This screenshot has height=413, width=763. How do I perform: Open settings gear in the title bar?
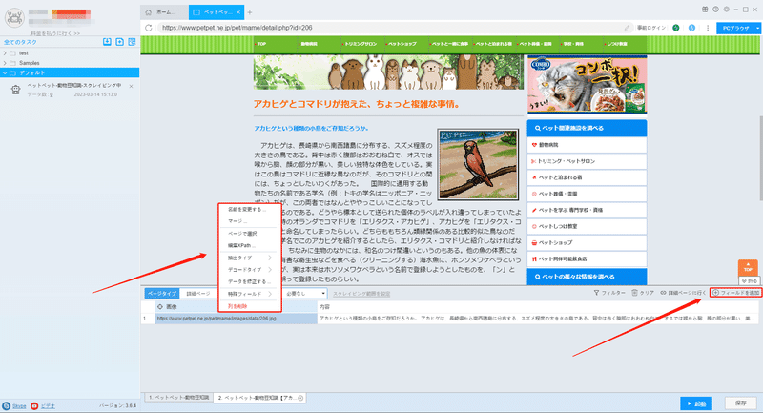726,10
